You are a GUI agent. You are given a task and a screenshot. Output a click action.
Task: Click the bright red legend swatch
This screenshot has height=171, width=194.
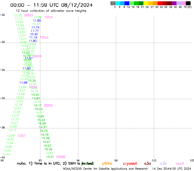click(x=160, y=3)
